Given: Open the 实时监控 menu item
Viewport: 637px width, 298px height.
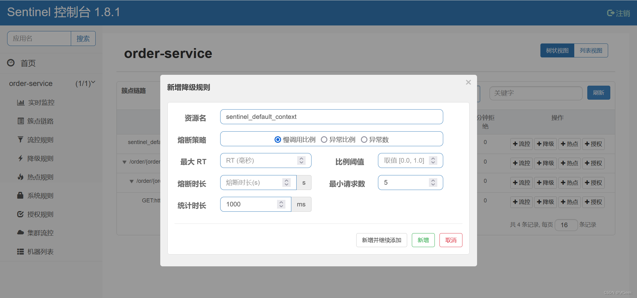Looking at the screenshot, I should [41, 102].
